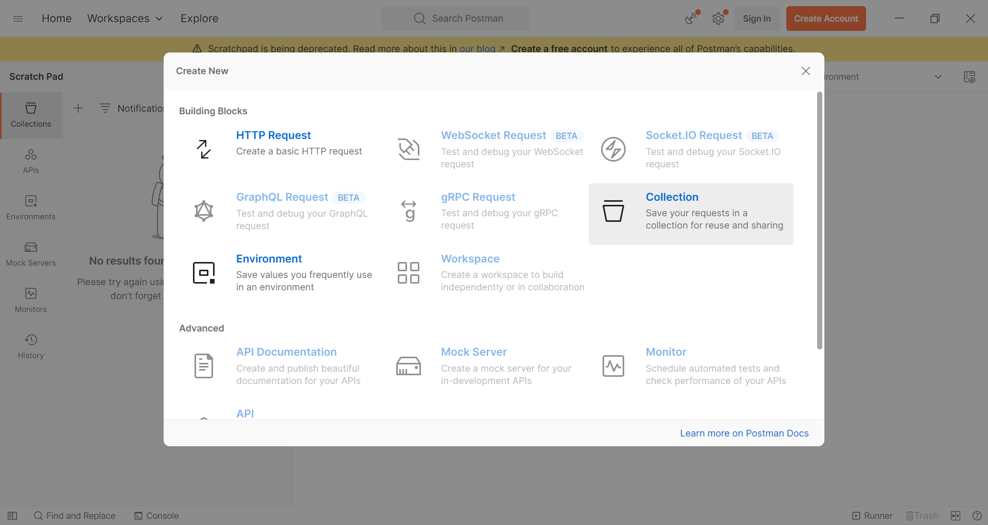Open Mock Servers sidebar panel
Image resolution: width=988 pixels, height=525 pixels.
click(x=31, y=254)
